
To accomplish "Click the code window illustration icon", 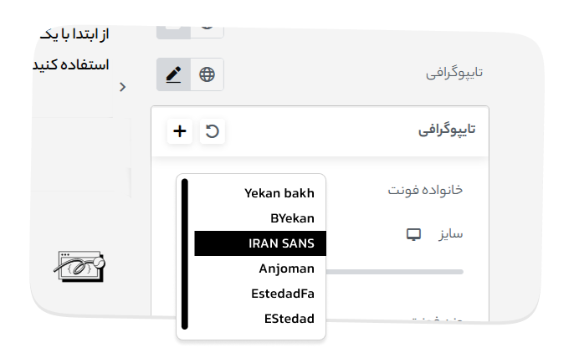I will click(x=80, y=268).
